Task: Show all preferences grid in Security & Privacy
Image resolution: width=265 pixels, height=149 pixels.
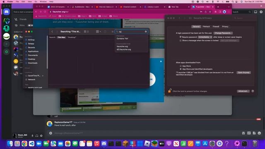Action: pos(190,18)
